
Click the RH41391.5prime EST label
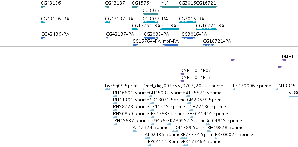[x=131, y=100]
